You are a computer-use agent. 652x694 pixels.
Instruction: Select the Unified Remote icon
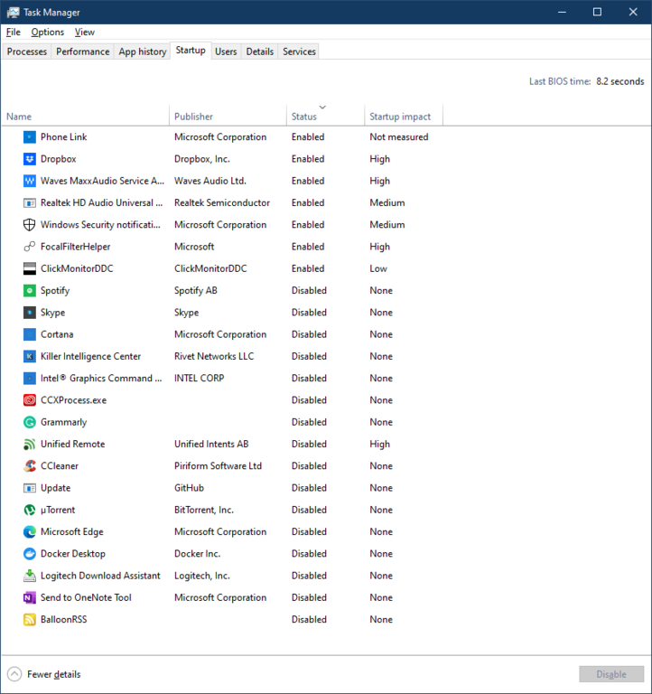click(29, 444)
